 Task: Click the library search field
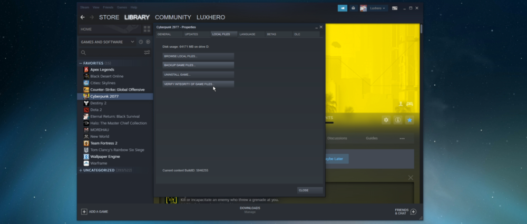[114, 53]
